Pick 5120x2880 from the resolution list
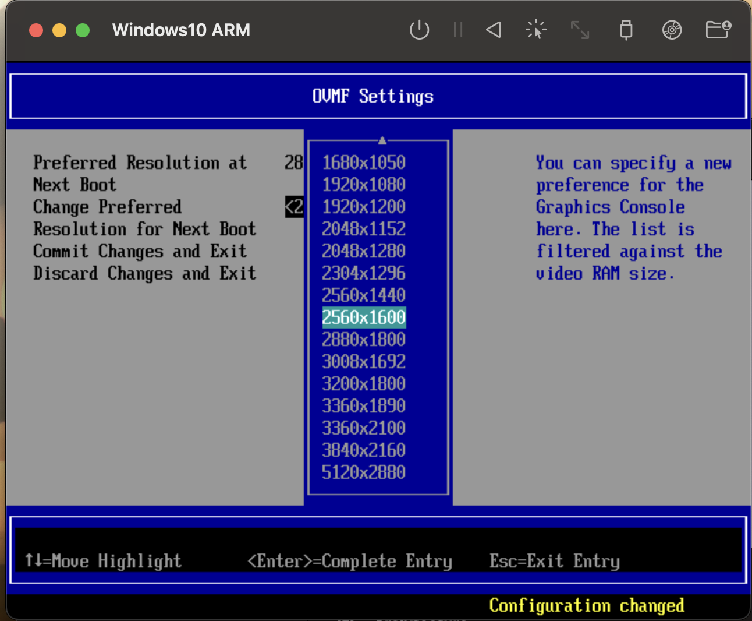Viewport: 752px width, 621px height. pos(364,472)
